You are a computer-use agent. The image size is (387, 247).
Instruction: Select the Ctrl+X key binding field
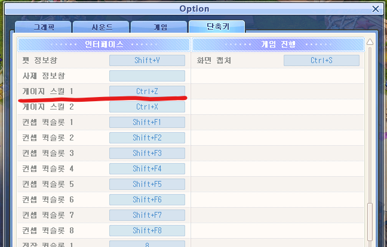click(147, 107)
